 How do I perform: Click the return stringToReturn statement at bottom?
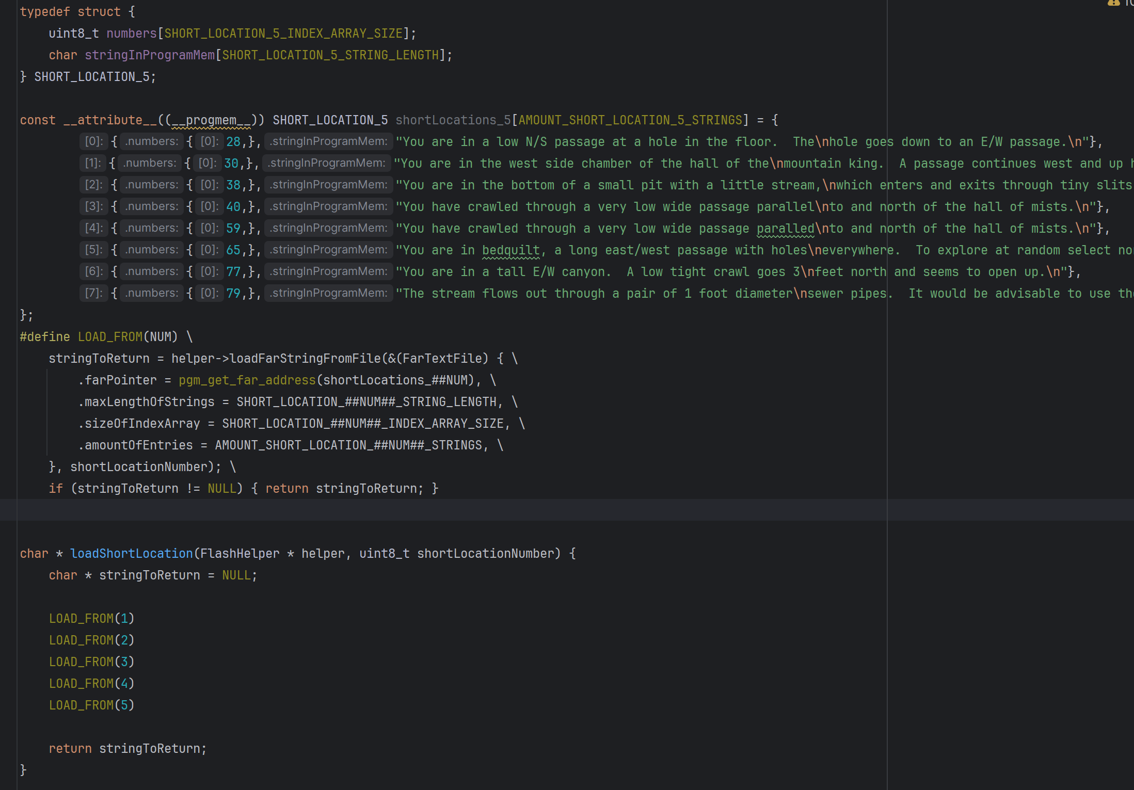[x=127, y=749]
